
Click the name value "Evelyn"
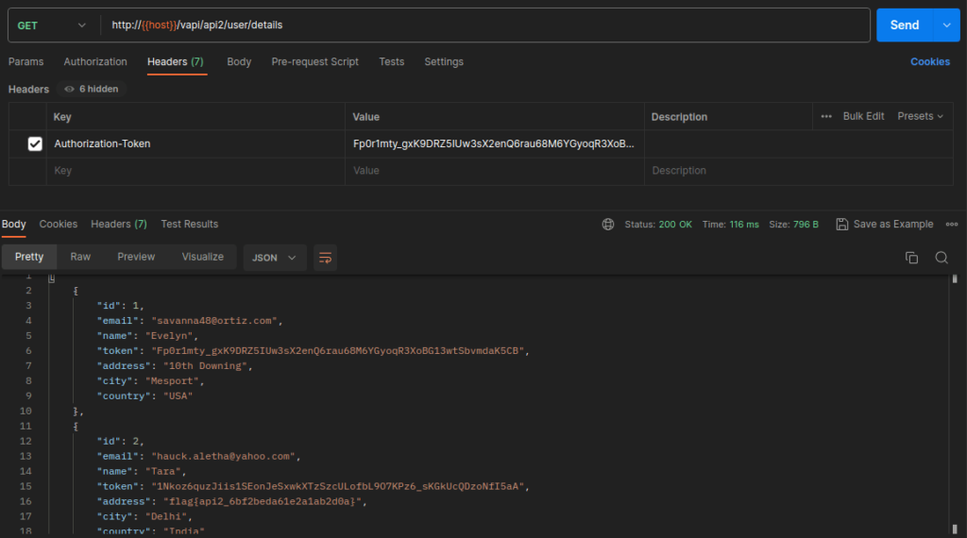[170, 336]
